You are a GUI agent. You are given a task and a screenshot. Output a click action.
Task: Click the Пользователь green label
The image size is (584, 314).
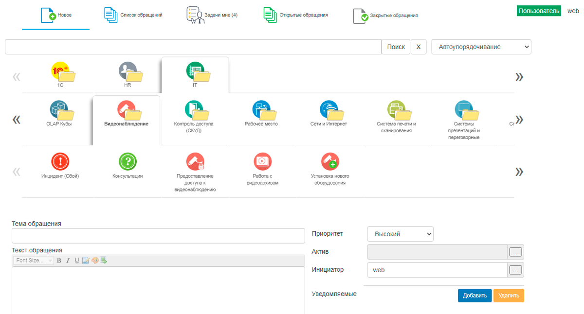pyautogui.click(x=539, y=11)
